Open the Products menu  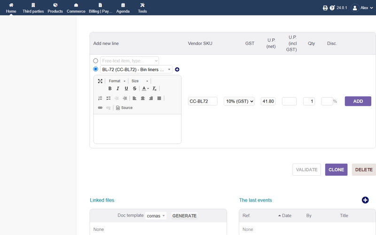[x=55, y=8]
